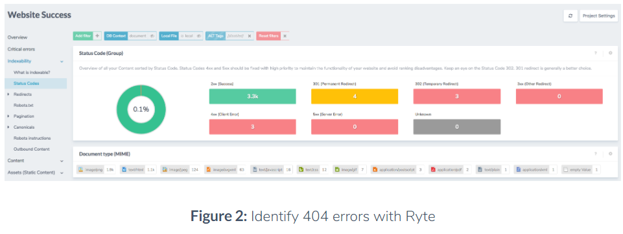Click the text/plain file type icon
This screenshot has width=623, height=234.
pyautogui.click(x=480, y=169)
